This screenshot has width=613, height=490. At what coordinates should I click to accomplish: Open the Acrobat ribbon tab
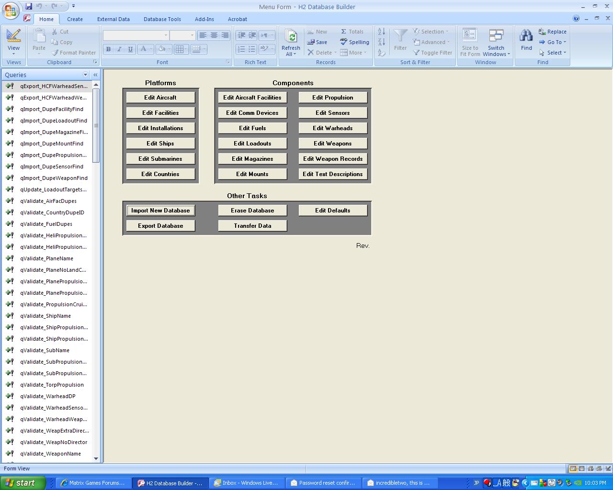click(238, 19)
